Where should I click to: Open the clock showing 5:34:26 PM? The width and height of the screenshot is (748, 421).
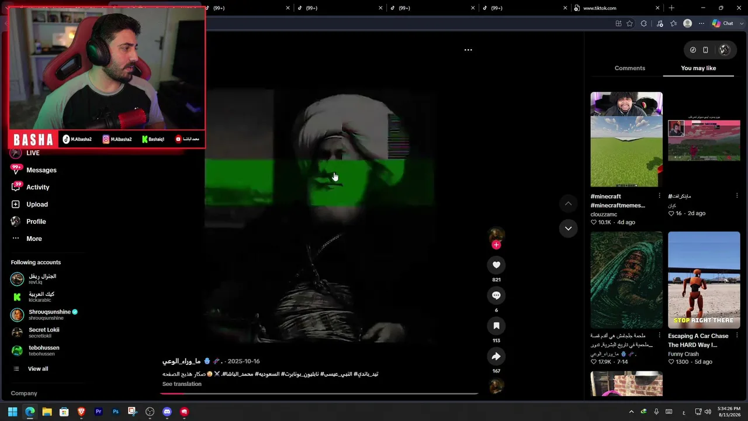click(x=728, y=412)
